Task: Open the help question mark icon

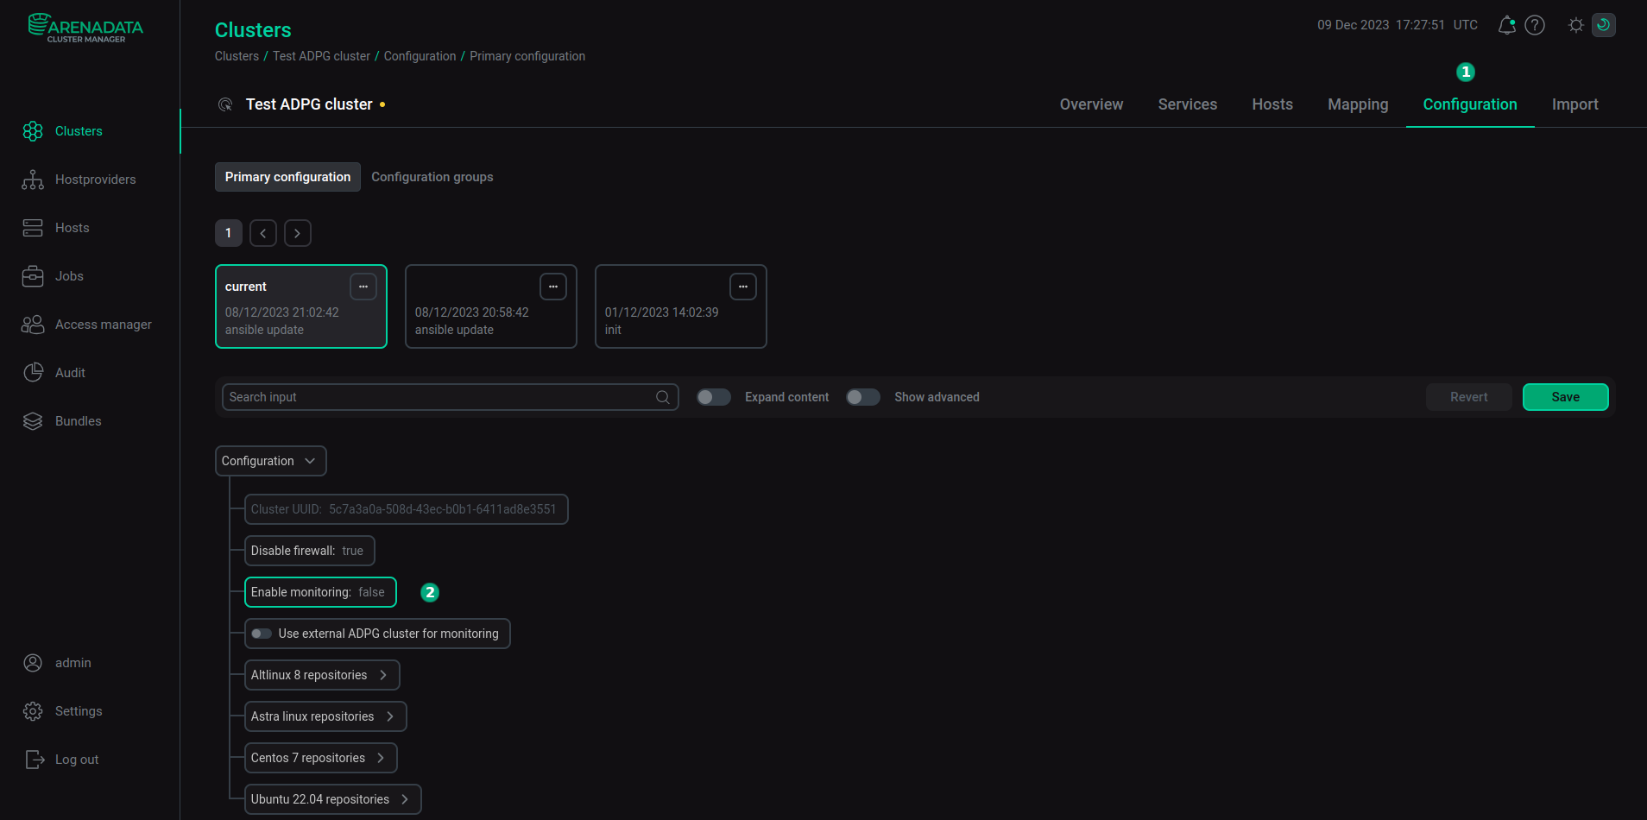Action: pos(1535,25)
